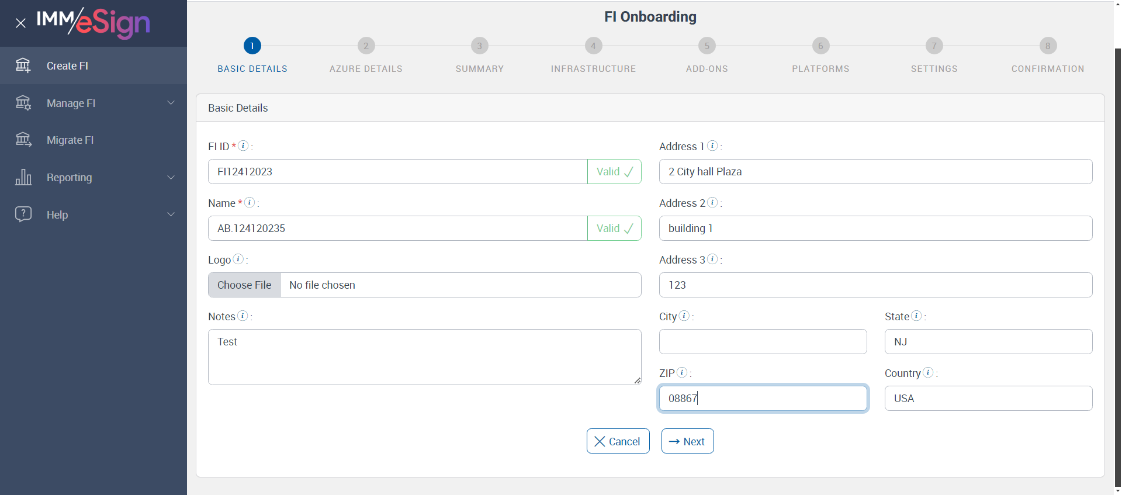Expand the Reporting submenu chevron
1122x495 pixels.
coord(171,177)
